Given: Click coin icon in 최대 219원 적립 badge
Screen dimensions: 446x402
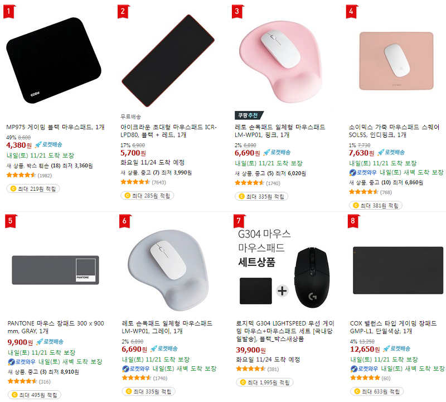Looking at the screenshot, I should (x=13, y=188).
